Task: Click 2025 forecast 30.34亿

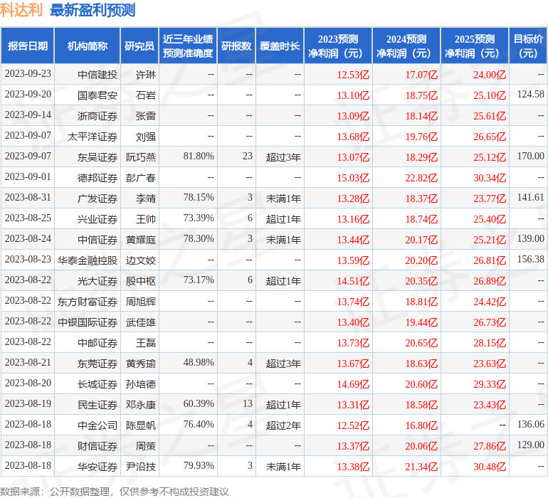Action: point(490,178)
